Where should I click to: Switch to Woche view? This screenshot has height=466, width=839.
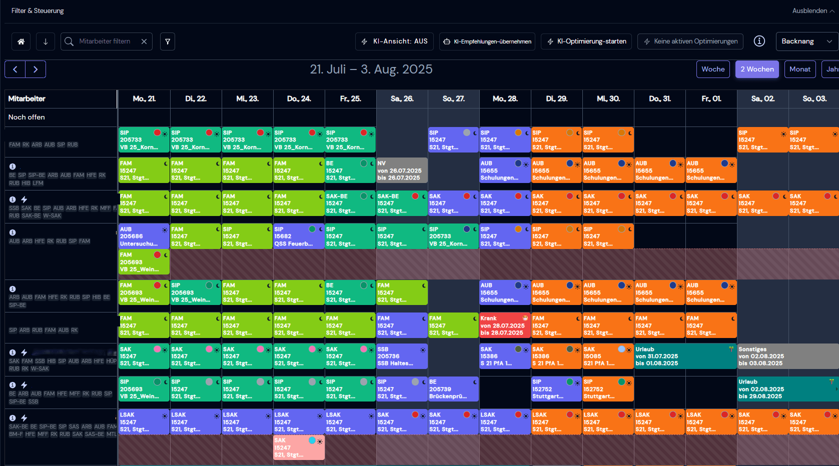pyautogui.click(x=713, y=69)
